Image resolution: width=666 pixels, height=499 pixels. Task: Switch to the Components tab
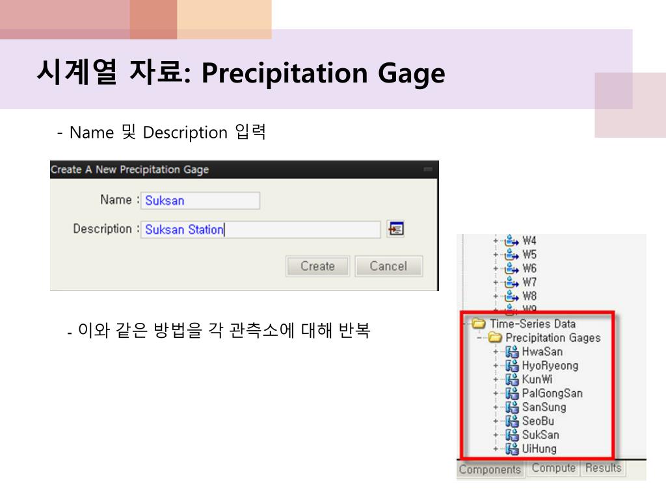490,469
